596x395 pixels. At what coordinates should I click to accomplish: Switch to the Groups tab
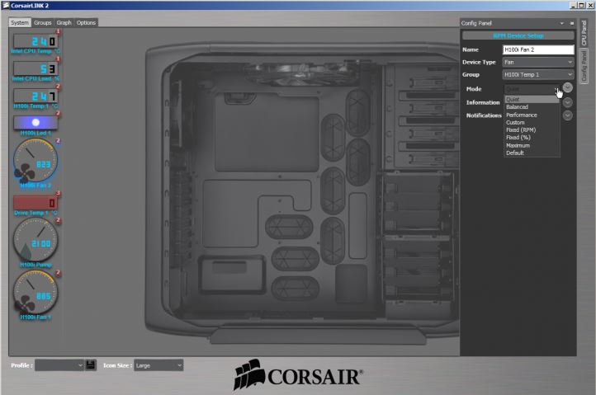43,23
